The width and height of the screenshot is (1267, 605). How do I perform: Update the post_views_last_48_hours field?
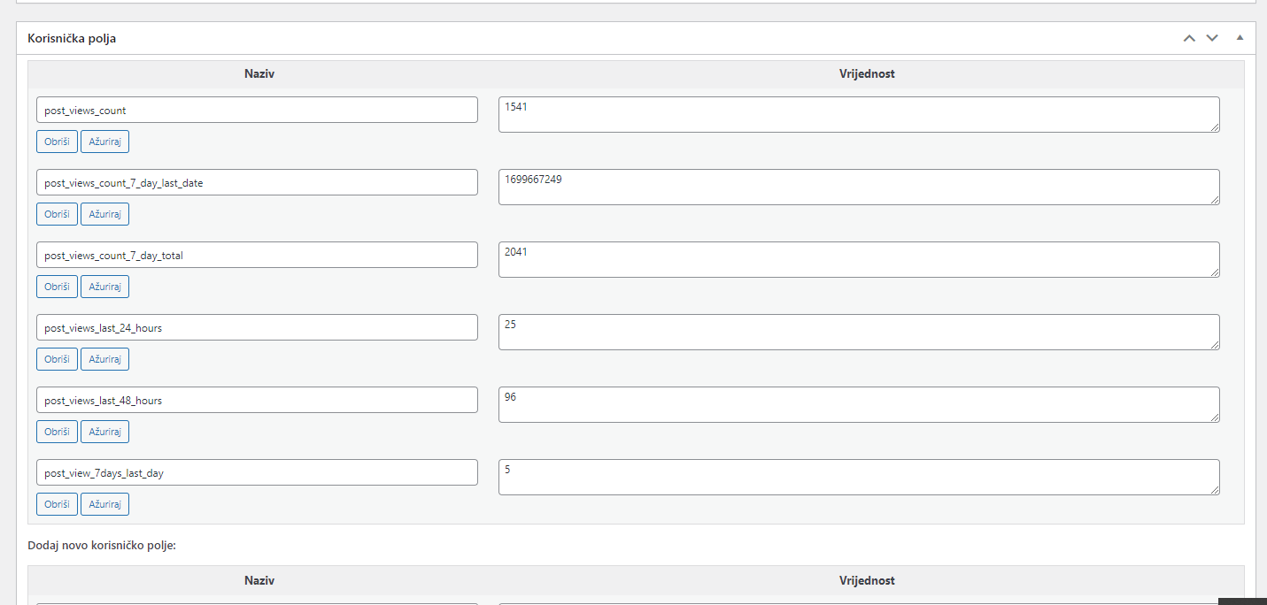coord(104,432)
